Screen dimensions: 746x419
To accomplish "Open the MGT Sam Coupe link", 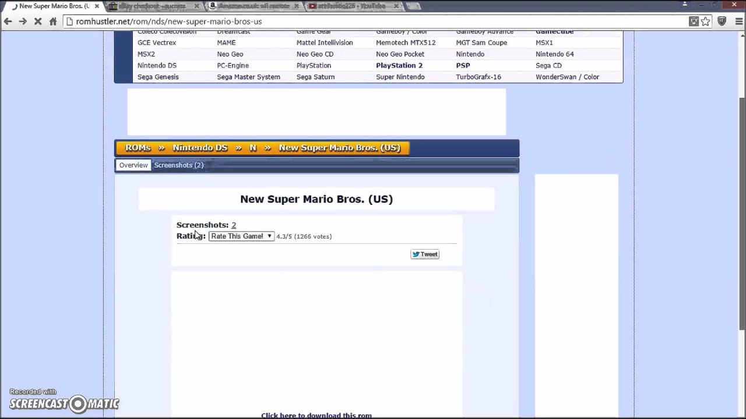I will (481, 43).
